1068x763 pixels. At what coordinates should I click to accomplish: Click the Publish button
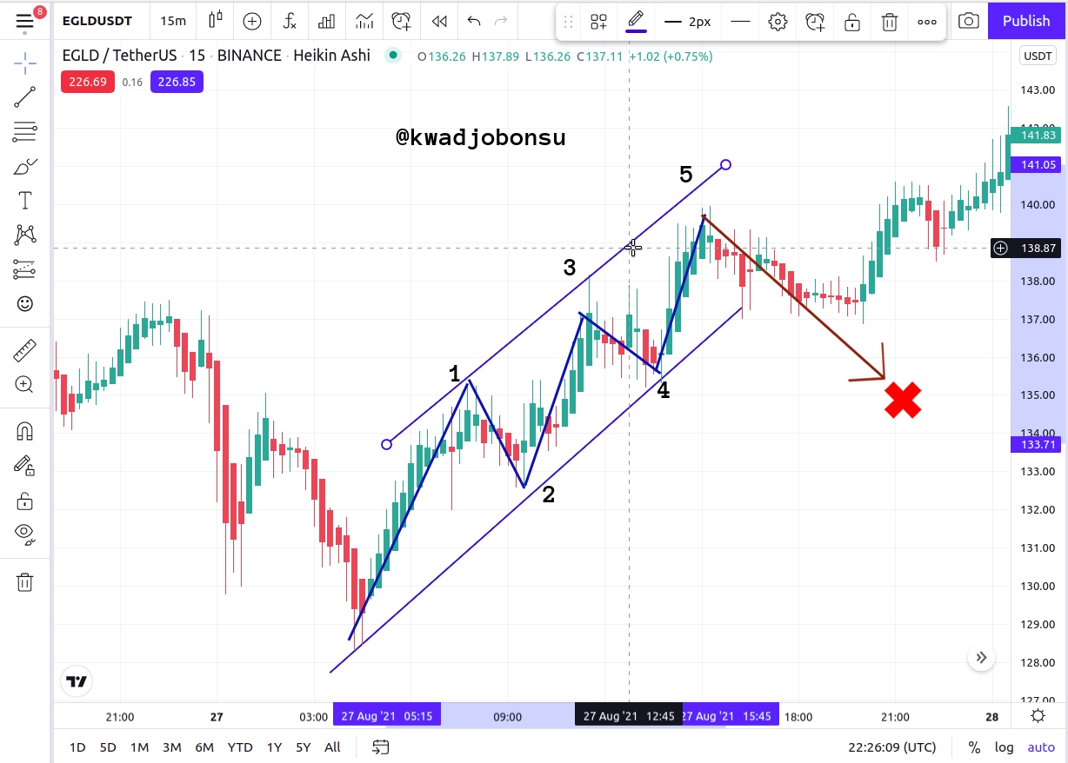(1026, 21)
